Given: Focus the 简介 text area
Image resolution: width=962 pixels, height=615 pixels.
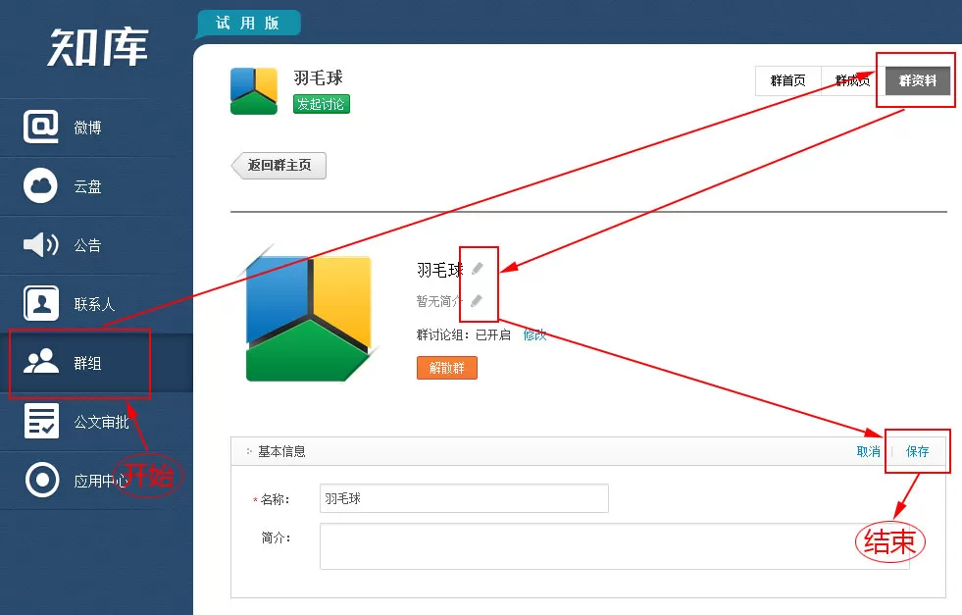Looking at the screenshot, I should pyautogui.click(x=614, y=546).
